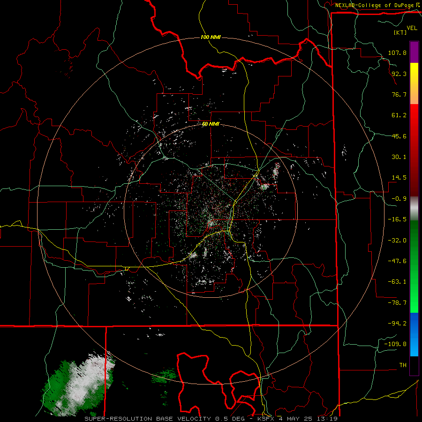Click the [KT] units label

[400, 32]
